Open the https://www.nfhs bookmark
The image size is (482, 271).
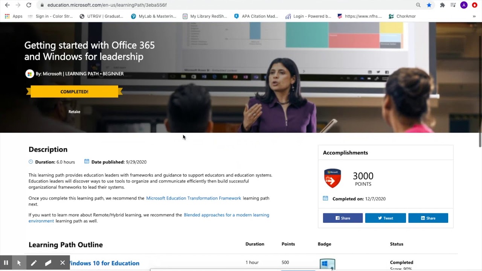(360, 16)
